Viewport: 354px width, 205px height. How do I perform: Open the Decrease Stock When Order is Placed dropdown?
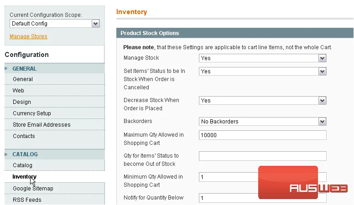point(263,101)
